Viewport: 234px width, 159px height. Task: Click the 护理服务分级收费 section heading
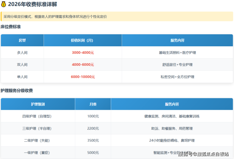click(x=17, y=91)
